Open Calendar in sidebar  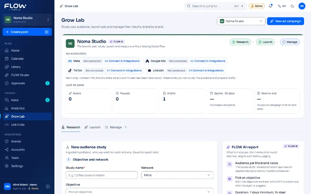[x=27, y=59]
